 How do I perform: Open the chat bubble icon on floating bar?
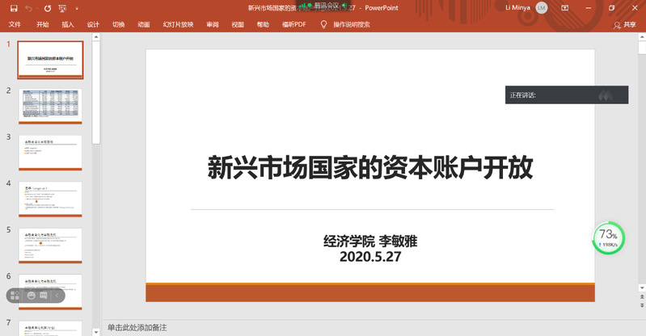44,296
